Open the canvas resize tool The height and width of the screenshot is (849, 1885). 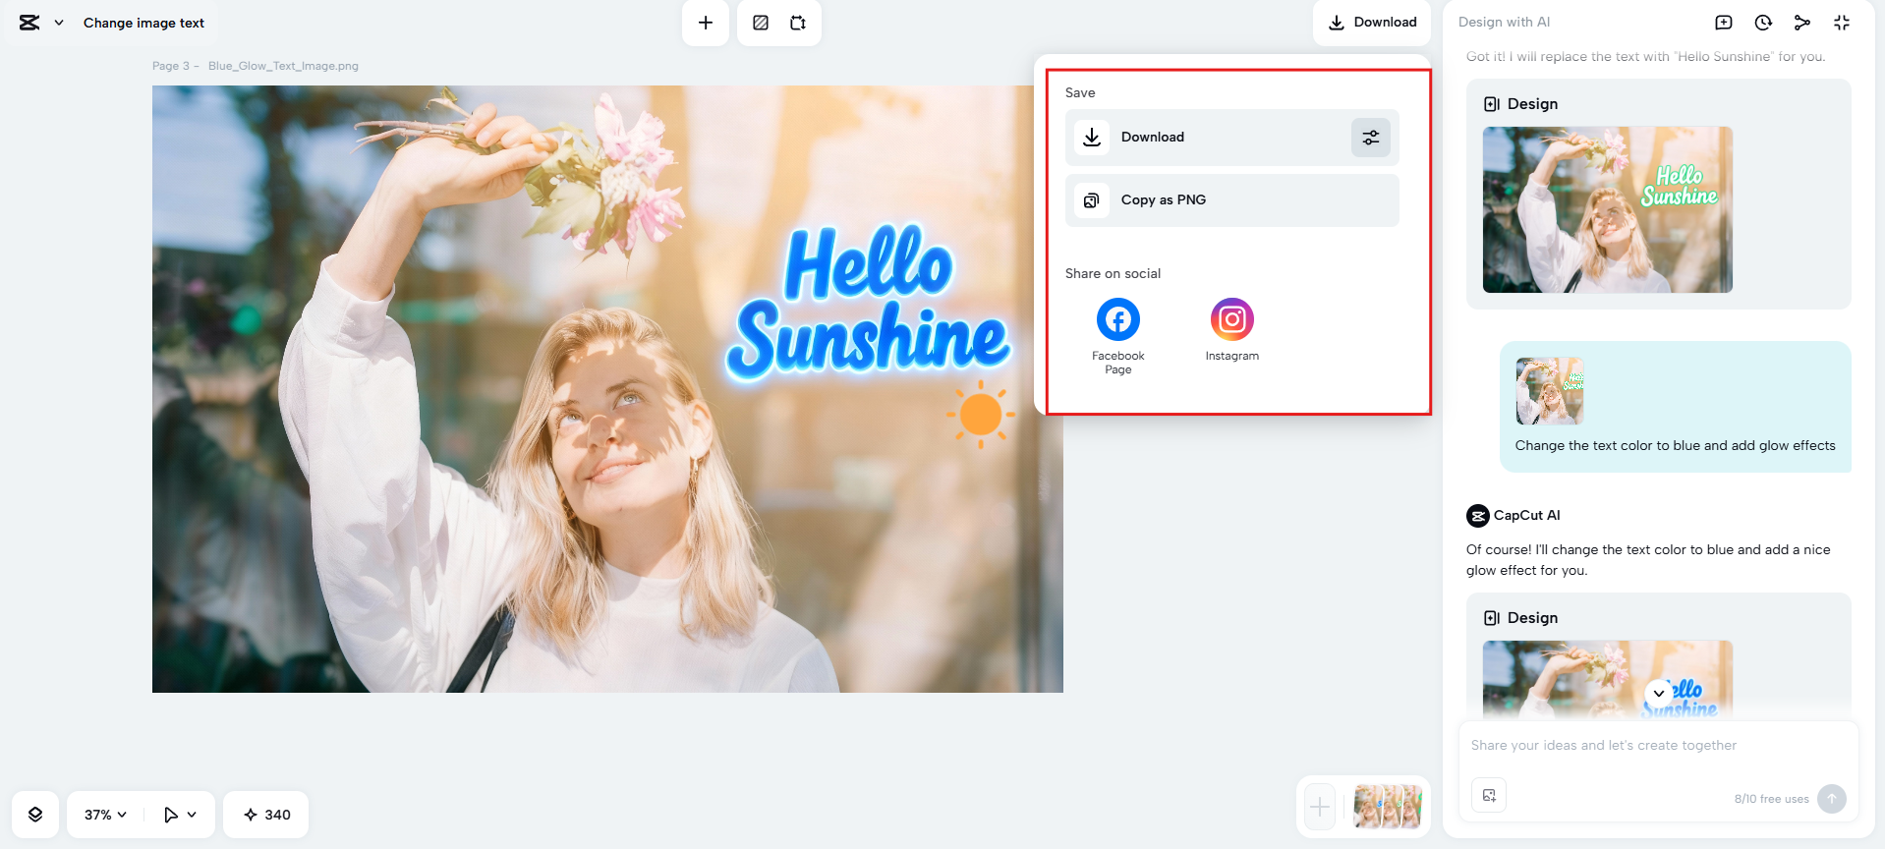click(798, 23)
